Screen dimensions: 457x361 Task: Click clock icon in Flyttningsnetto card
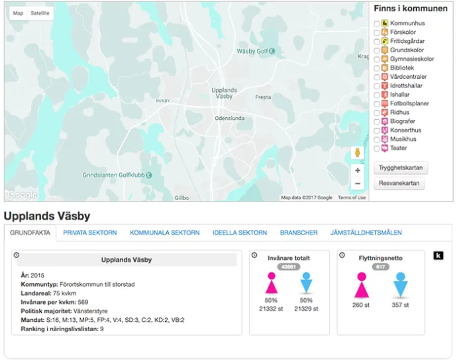point(342,255)
